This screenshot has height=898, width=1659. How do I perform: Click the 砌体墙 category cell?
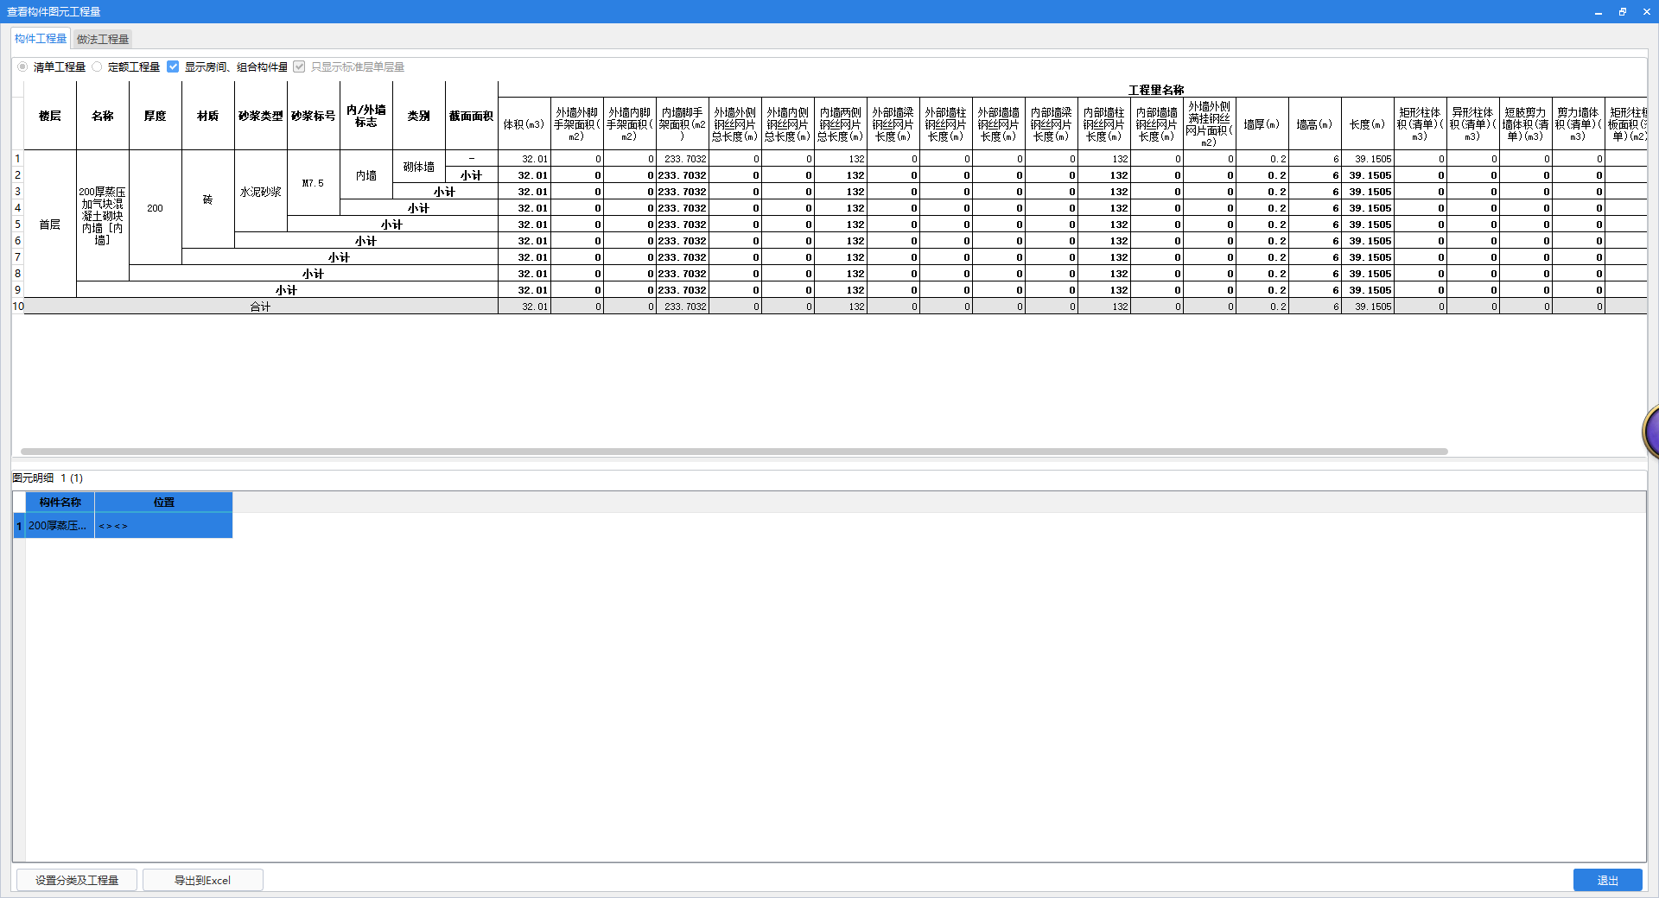pyautogui.click(x=419, y=167)
